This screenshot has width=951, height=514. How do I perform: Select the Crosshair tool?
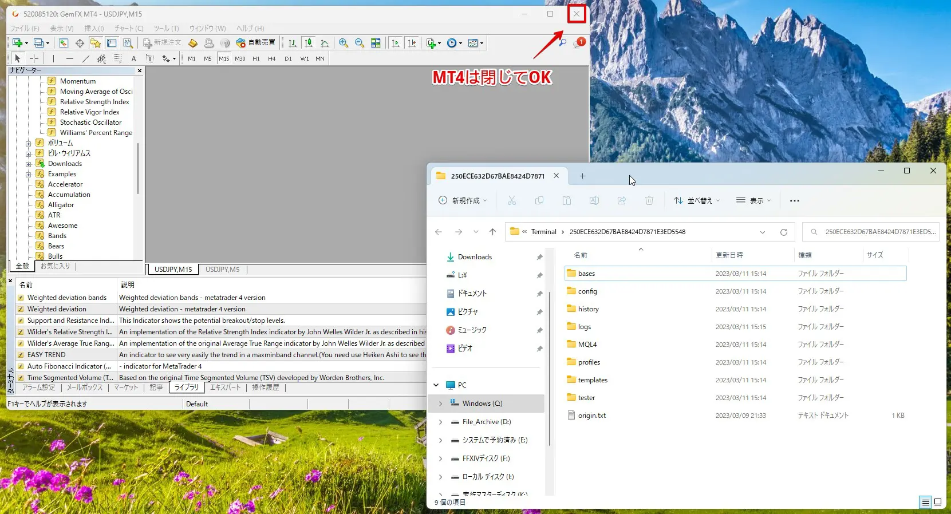pos(34,58)
